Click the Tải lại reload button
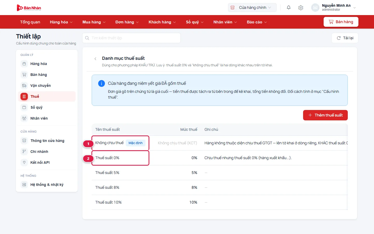Screen dimensions: 374x234 pos(345,38)
